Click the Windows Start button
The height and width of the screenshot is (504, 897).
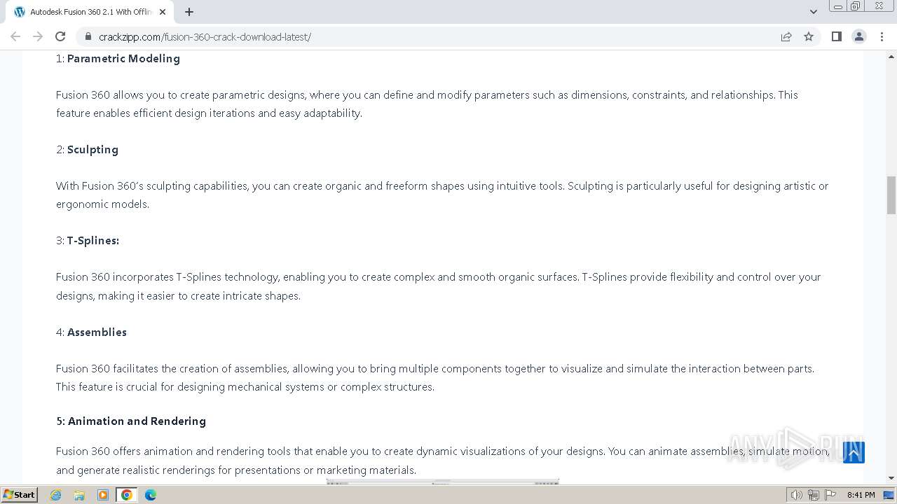(19, 495)
